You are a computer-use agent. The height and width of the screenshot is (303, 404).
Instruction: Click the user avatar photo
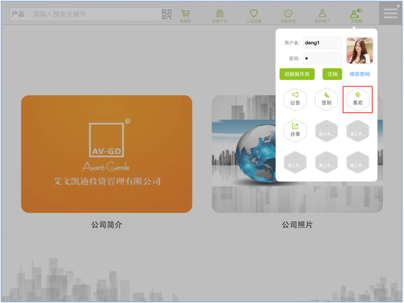(x=359, y=50)
